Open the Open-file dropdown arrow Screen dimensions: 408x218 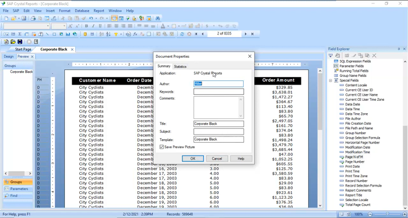19,19
